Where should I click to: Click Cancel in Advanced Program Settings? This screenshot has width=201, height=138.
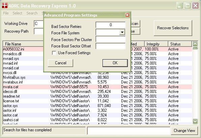(60, 63)
